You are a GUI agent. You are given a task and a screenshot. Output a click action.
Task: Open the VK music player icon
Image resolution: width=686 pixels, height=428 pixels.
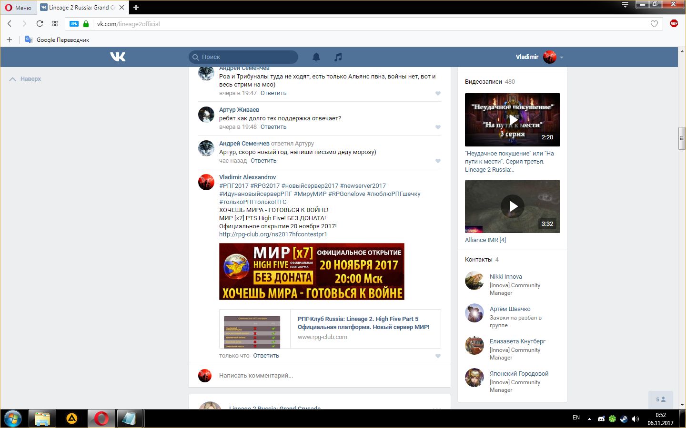pos(338,57)
